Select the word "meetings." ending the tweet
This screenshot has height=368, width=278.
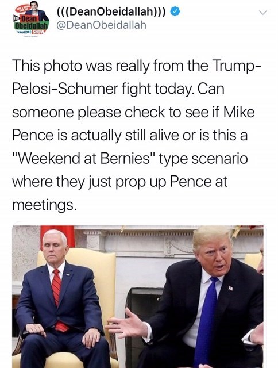(x=44, y=205)
